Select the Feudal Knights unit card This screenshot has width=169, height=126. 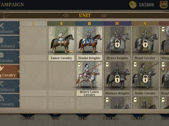click(89, 44)
